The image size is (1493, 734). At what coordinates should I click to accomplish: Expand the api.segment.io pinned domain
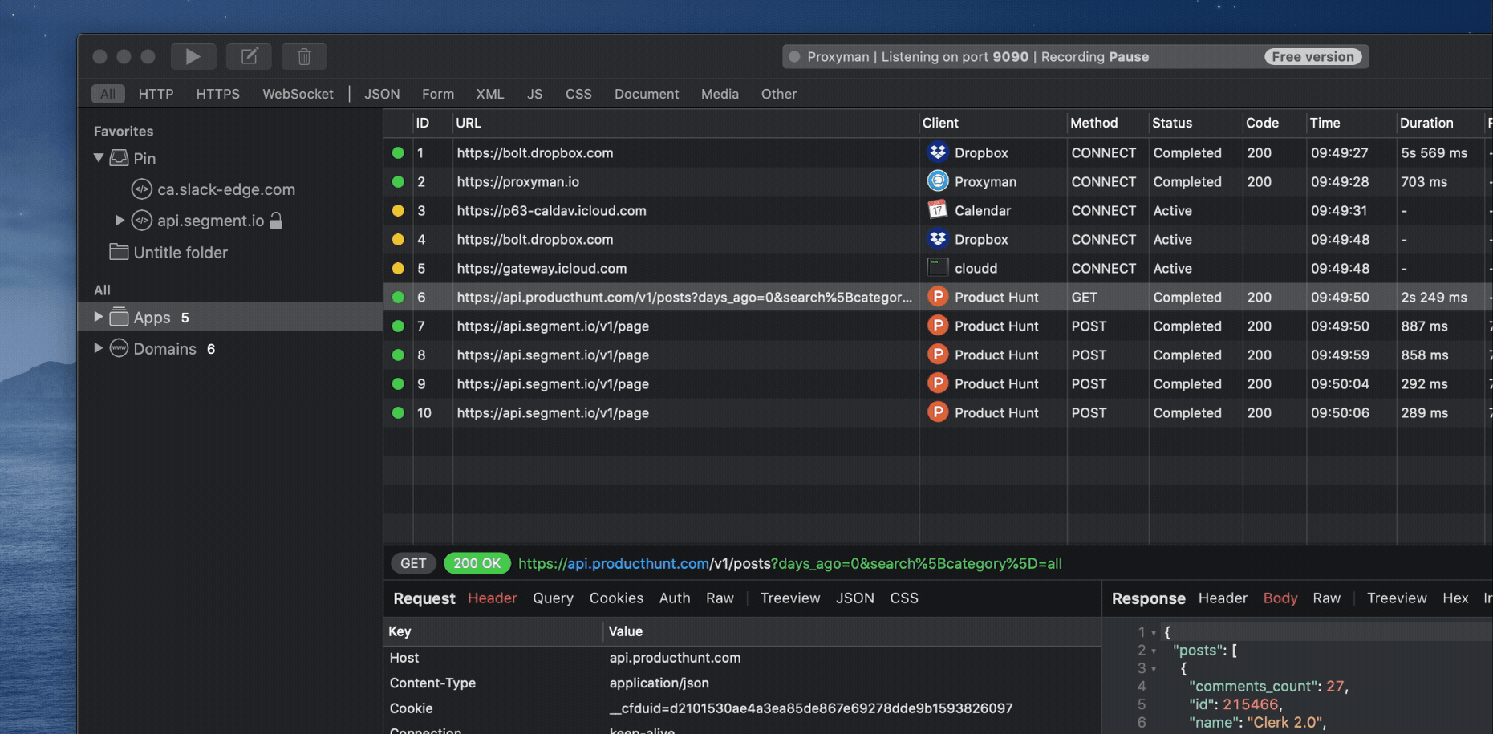[120, 220]
